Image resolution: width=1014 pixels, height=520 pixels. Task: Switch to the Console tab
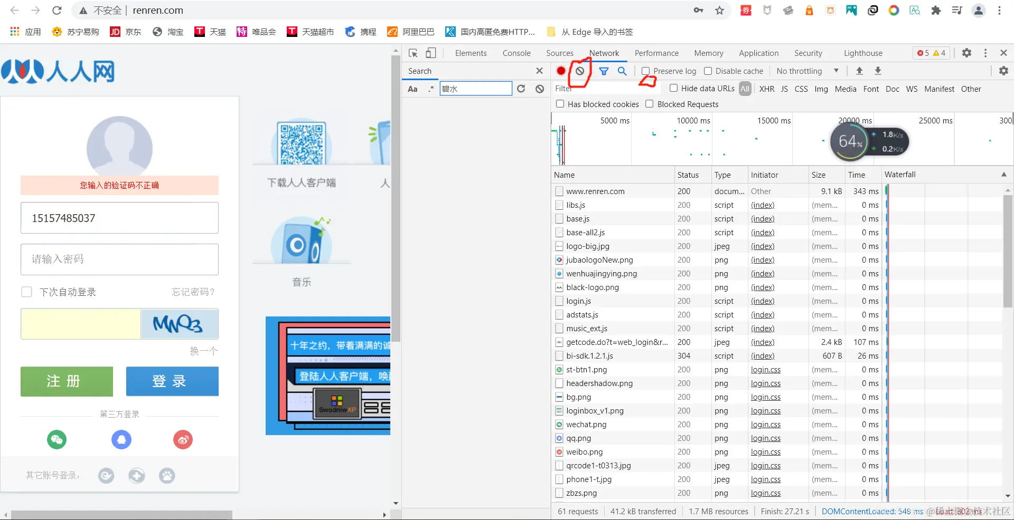[x=517, y=53]
